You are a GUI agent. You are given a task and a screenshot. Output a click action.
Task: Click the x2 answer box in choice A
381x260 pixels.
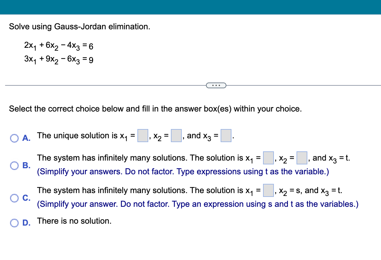(177, 135)
